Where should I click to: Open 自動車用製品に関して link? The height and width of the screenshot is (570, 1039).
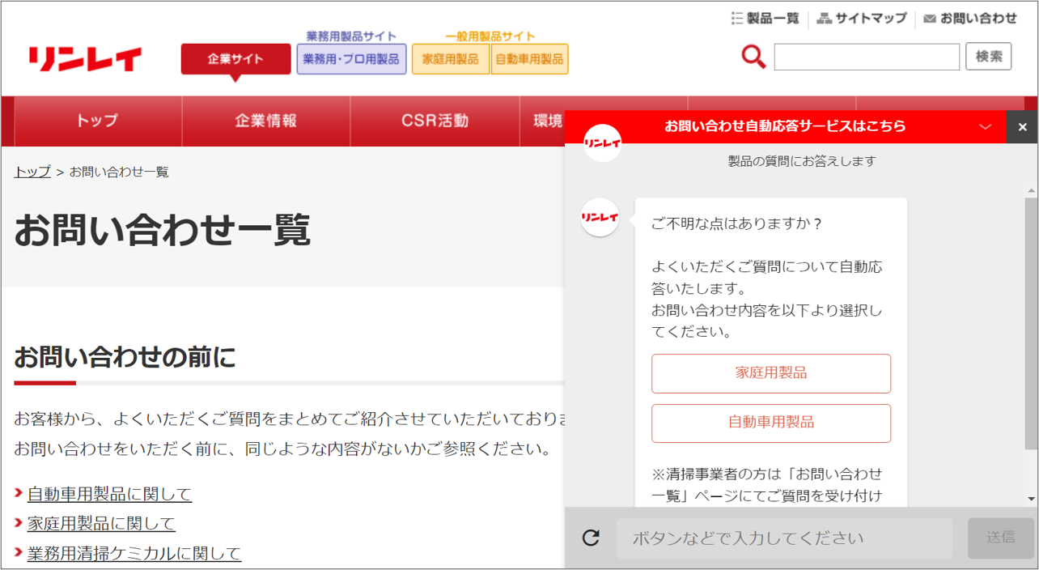click(x=109, y=494)
